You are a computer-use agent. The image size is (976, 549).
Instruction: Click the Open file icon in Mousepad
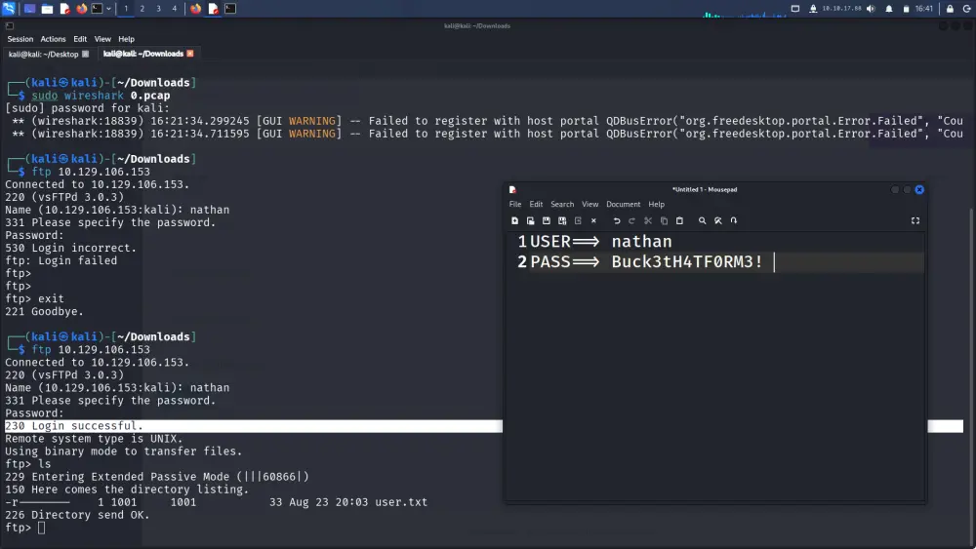click(x=530, y=220)
